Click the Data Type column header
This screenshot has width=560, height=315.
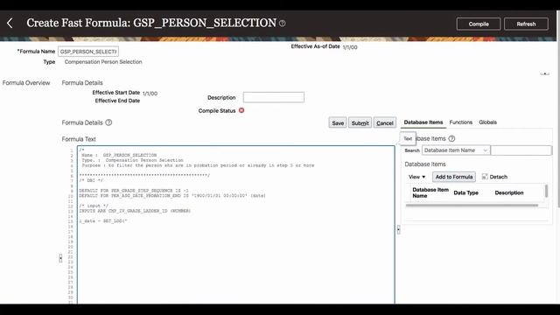pyautogui.click(x=465, y=192)
